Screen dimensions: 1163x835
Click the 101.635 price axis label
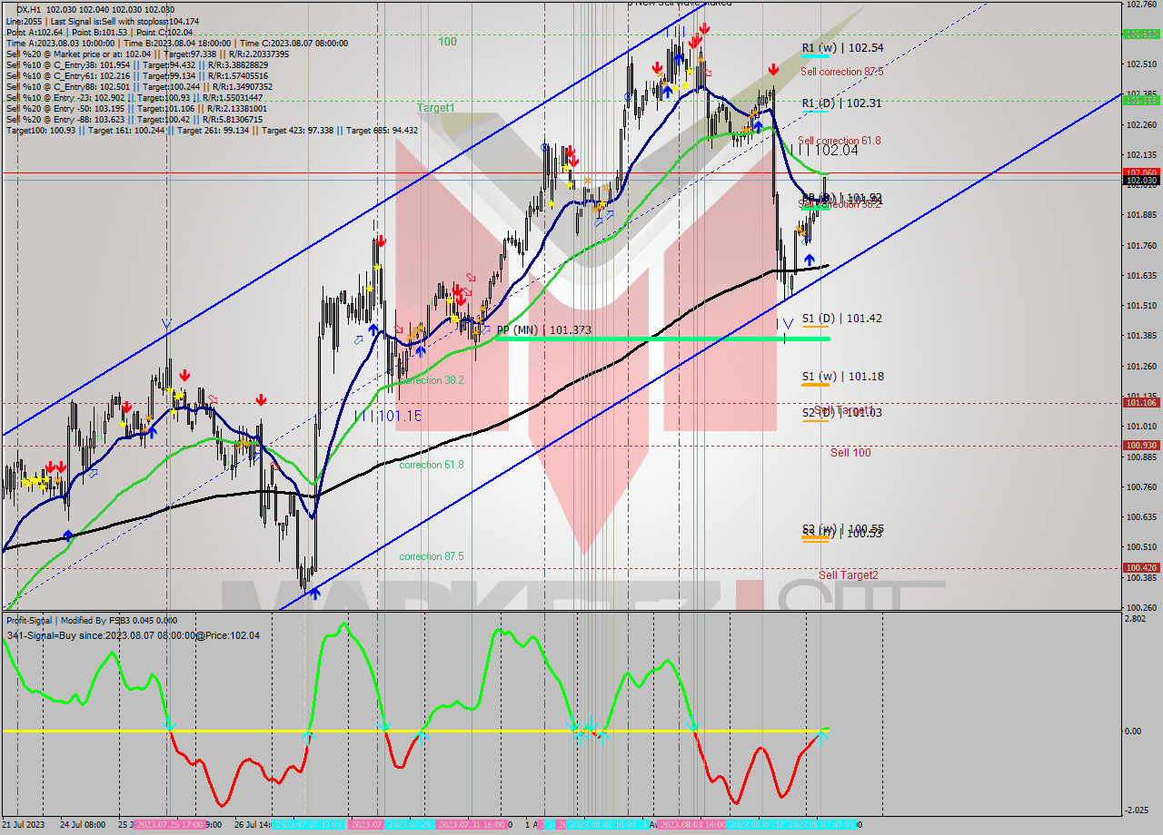[1141, 275]
